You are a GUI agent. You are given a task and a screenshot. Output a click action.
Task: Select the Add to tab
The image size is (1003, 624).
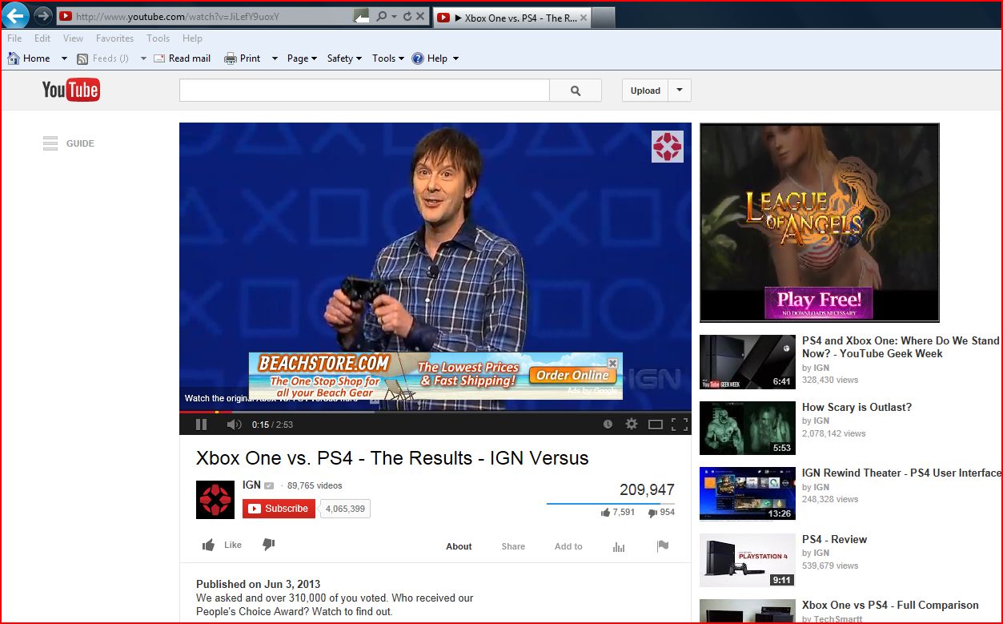coord(568,546)
